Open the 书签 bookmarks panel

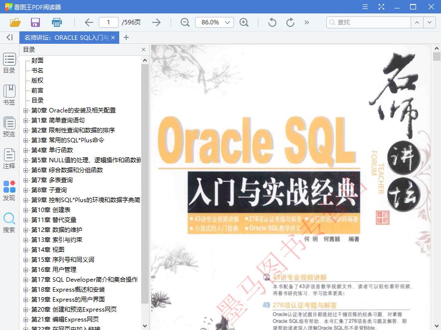9,95
